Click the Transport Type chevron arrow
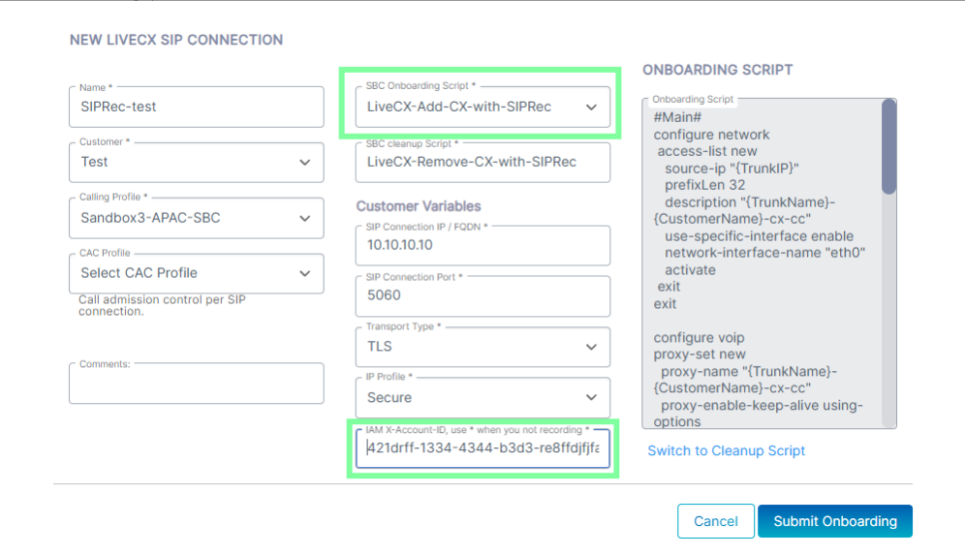 [592, 347]
